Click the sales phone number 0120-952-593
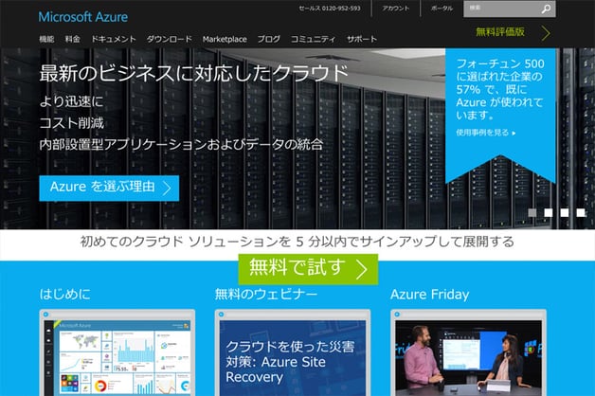 coord(341,9)
